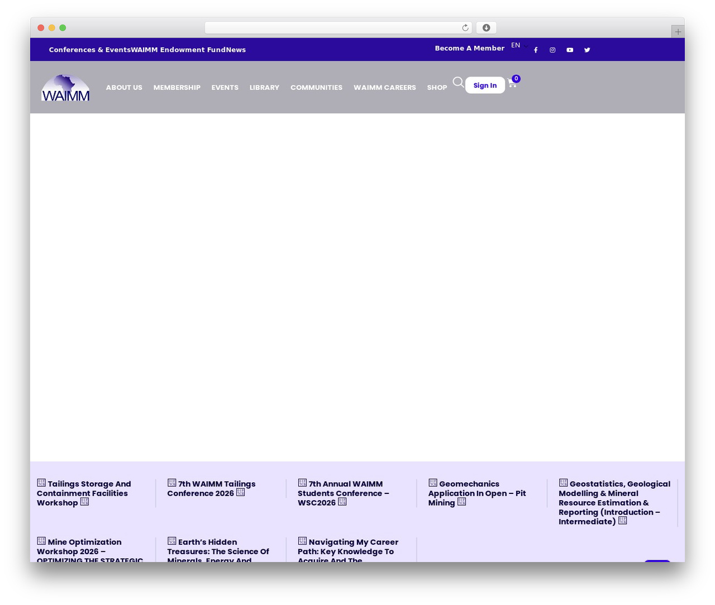The width and height of the screenshot is (715, 605).
Task: Open 7th Annual WAIMM Students Conference link
Action: point(343,493)
